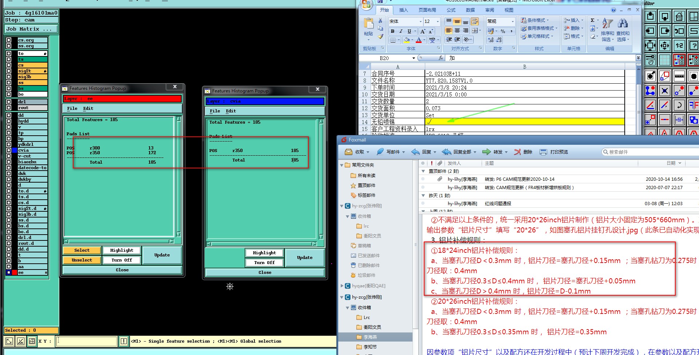699x355 pixels.
Task: Click the blue color swatch beside cvia layer
Action: coord(15,150)
